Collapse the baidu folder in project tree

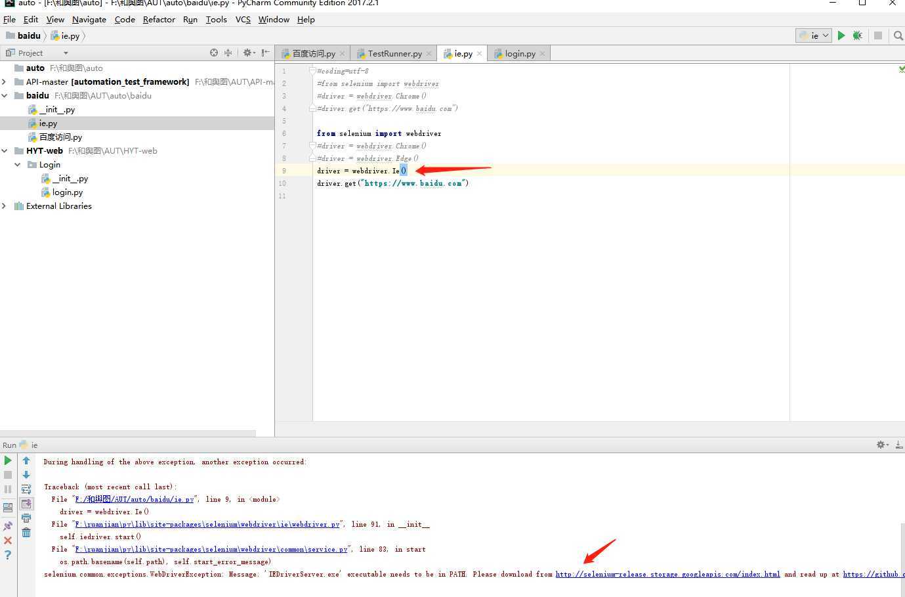click(x=5, y=95)
